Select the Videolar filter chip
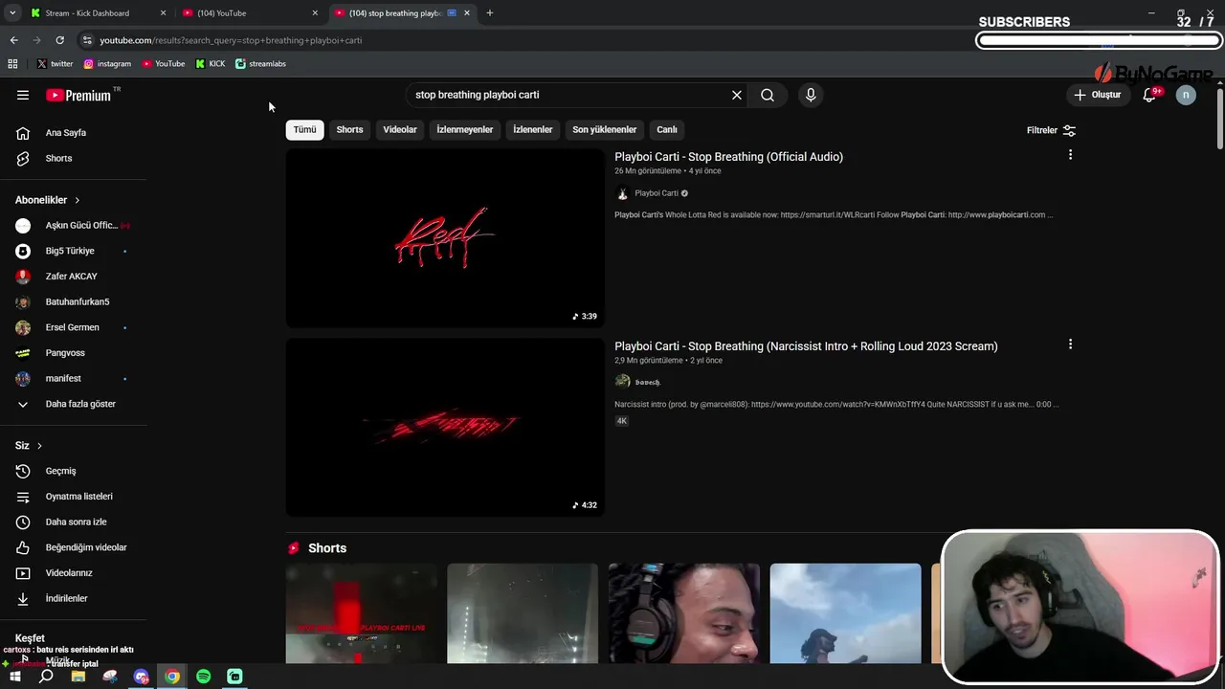Screen dimensions: 1225x689 click(400, 129)
